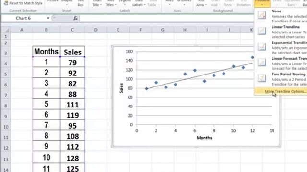Viewport: 307px width, 172px height.
Task: Open the Chart Title dropdown in Labels group
Action: (x=97, y=3)
